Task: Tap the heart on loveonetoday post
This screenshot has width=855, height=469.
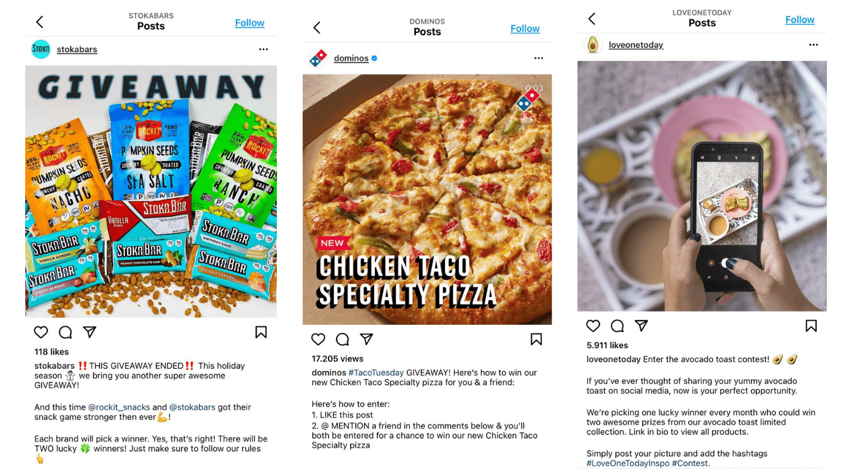Action: point(593,325)
